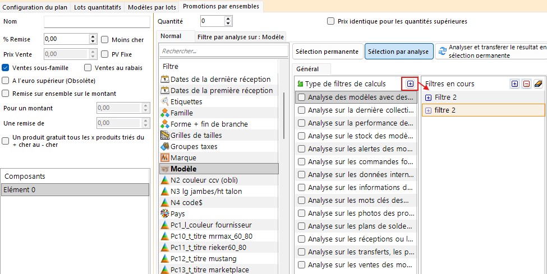The image size is (547, 274).
Task: Expand the Filtre 2 node with capital F
Action: click(x=429, y=97)
